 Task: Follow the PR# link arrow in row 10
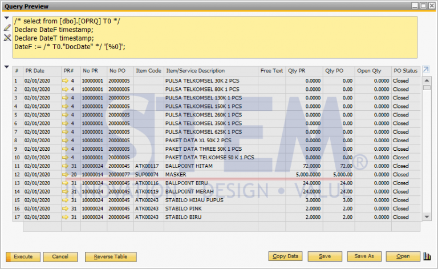coord(66,158)
